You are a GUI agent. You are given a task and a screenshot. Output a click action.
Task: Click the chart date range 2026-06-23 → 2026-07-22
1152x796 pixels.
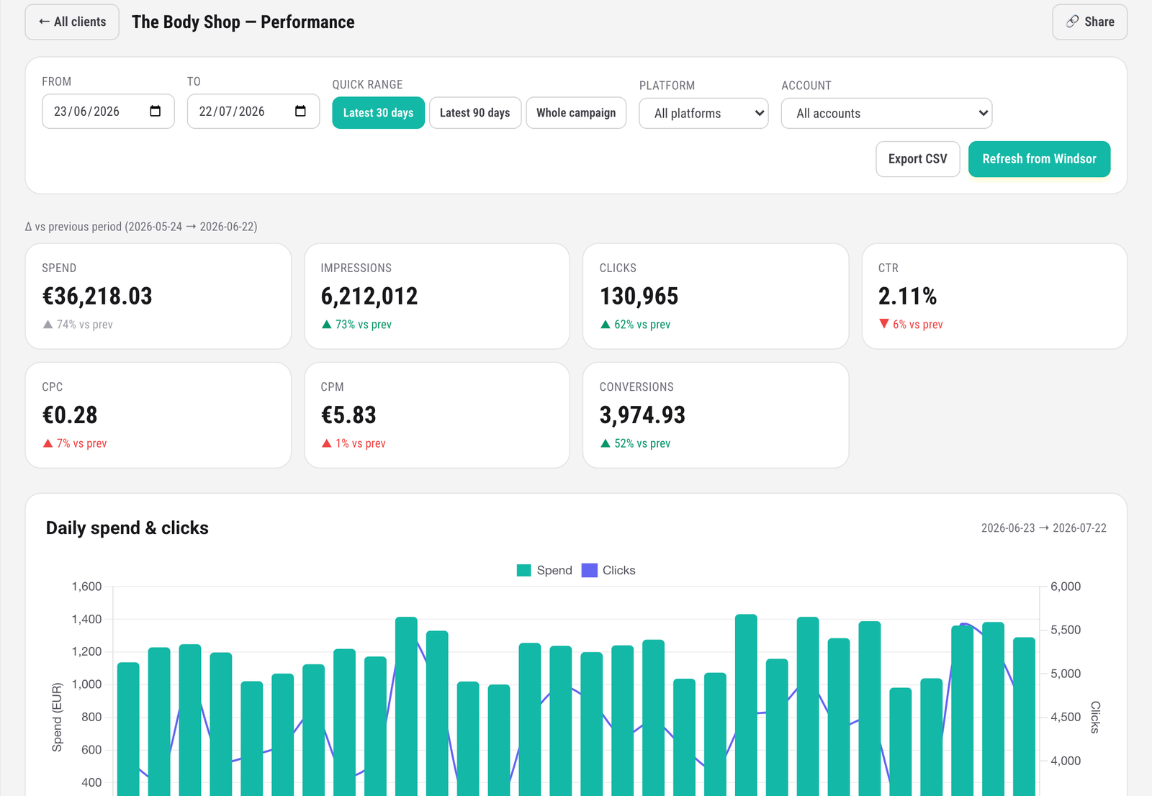click(x=1043, y=528)
